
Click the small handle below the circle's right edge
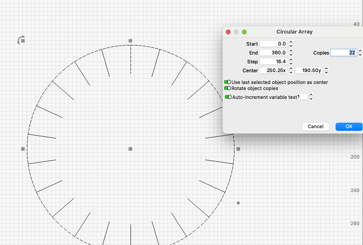coord(238,203)
